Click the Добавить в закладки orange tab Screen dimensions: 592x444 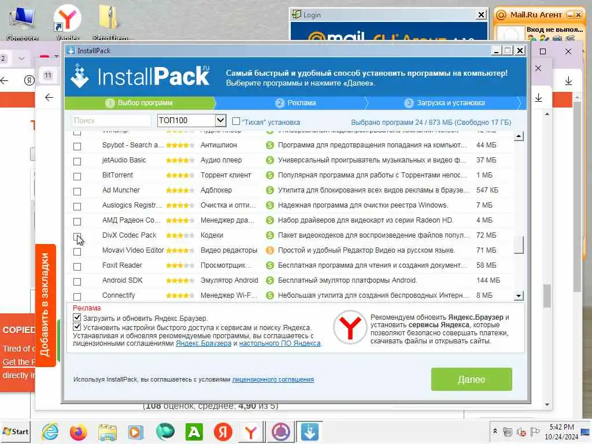point(46,305)
